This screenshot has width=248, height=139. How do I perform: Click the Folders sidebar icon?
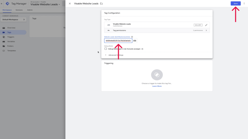pyautogui.click(x=4, y=46)
